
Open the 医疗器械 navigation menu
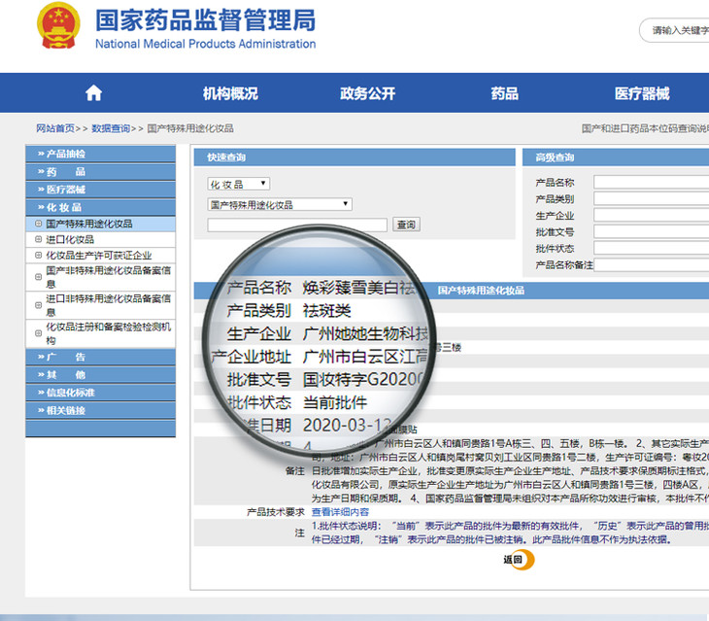(x=641, y=93)
